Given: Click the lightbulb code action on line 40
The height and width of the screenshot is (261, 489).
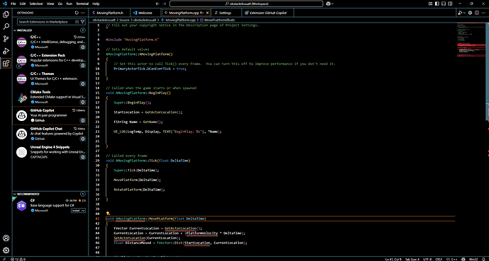Looking at the screenshot, I should tap(108, 214).
